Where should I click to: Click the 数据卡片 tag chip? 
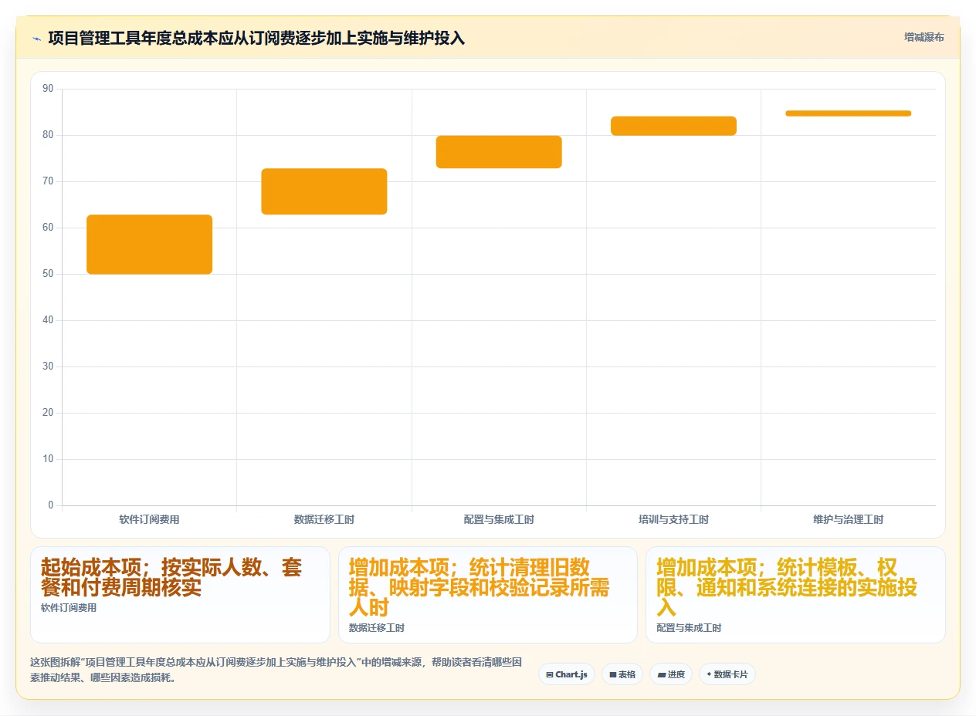[x=727, y=674]
